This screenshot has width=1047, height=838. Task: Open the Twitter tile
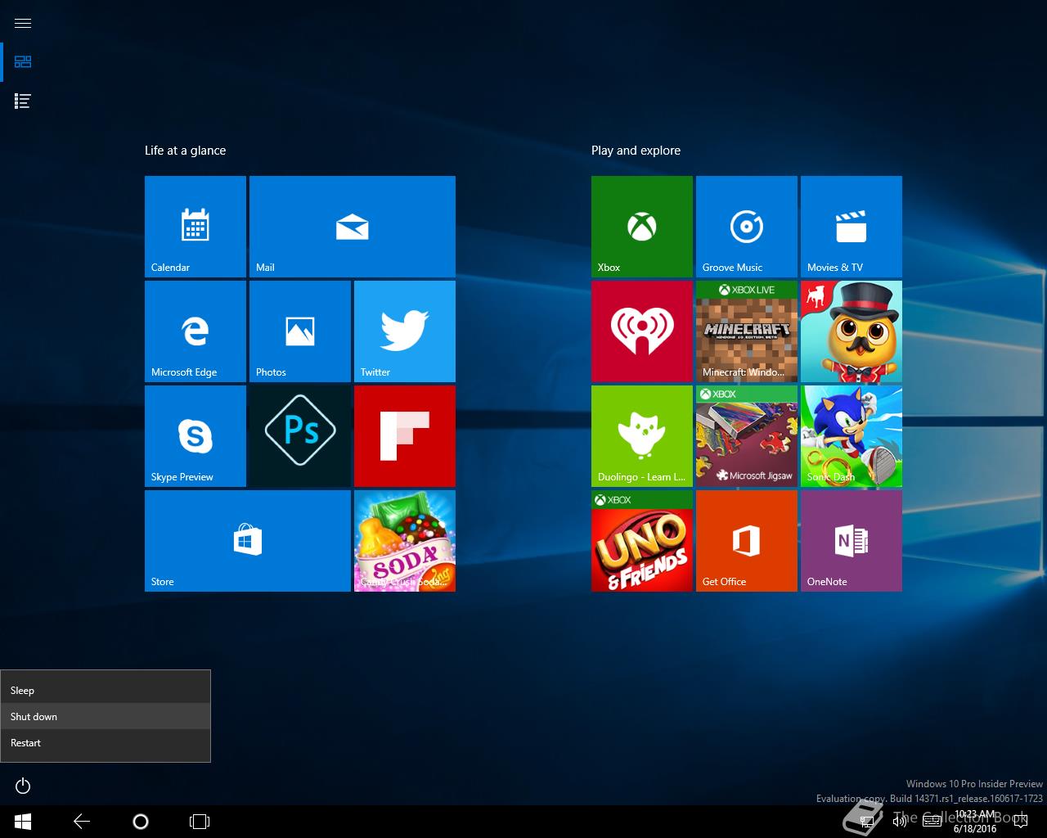pyautogui.click(x=405, y=331)
